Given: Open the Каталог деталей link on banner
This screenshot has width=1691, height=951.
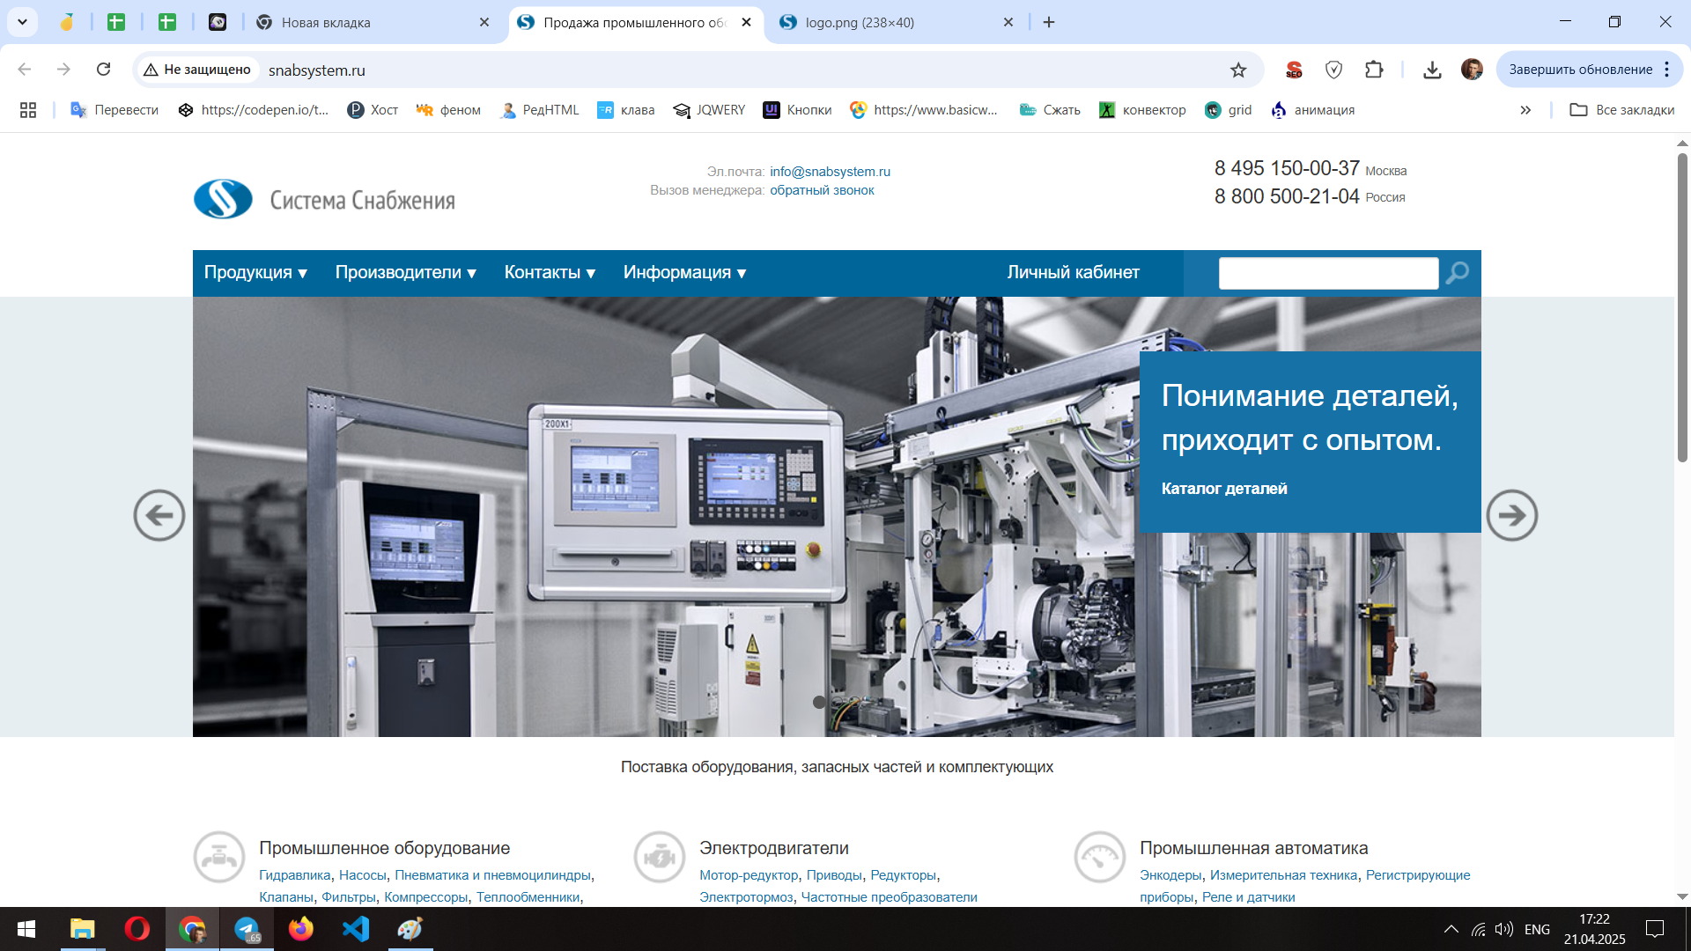Looking at the screenshot, I should coord(1223,489).
